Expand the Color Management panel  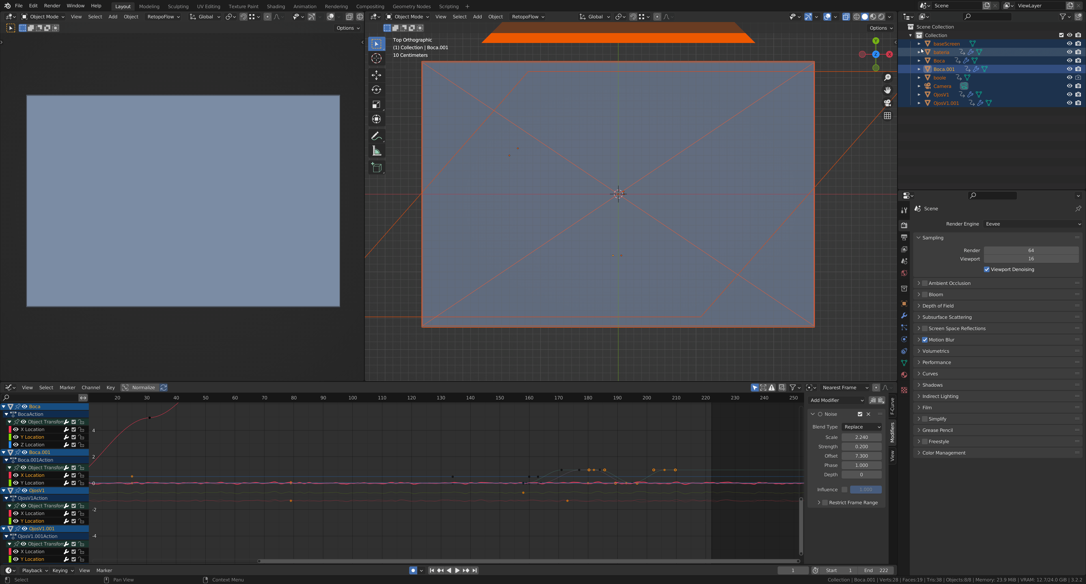943,453
